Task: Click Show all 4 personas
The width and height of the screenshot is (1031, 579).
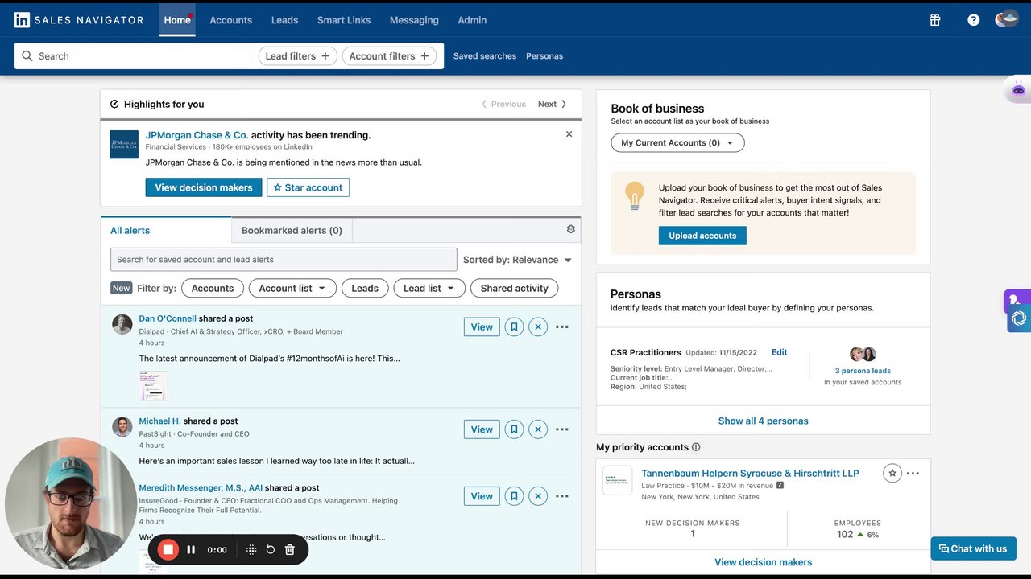Action: [x=763, y=421]
